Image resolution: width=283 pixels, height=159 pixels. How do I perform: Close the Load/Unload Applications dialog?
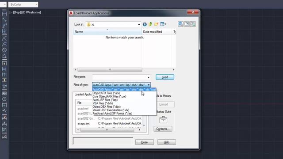[193, 12]
